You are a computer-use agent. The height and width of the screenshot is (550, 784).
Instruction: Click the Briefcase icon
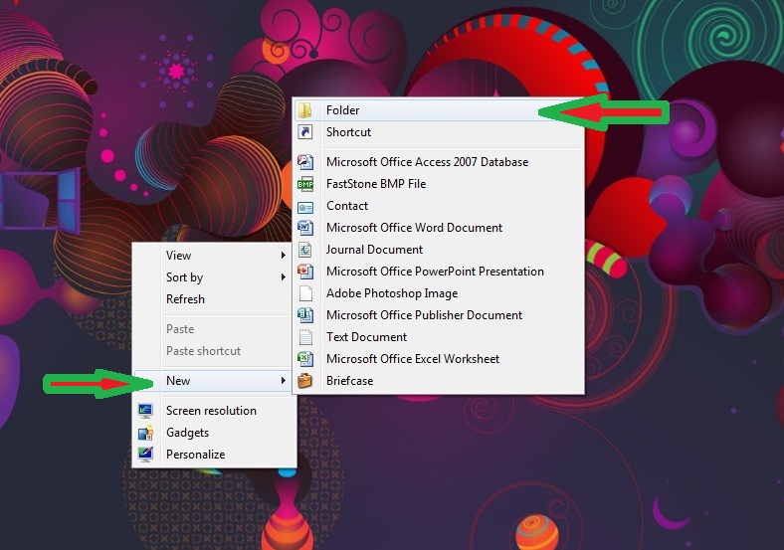305,381
